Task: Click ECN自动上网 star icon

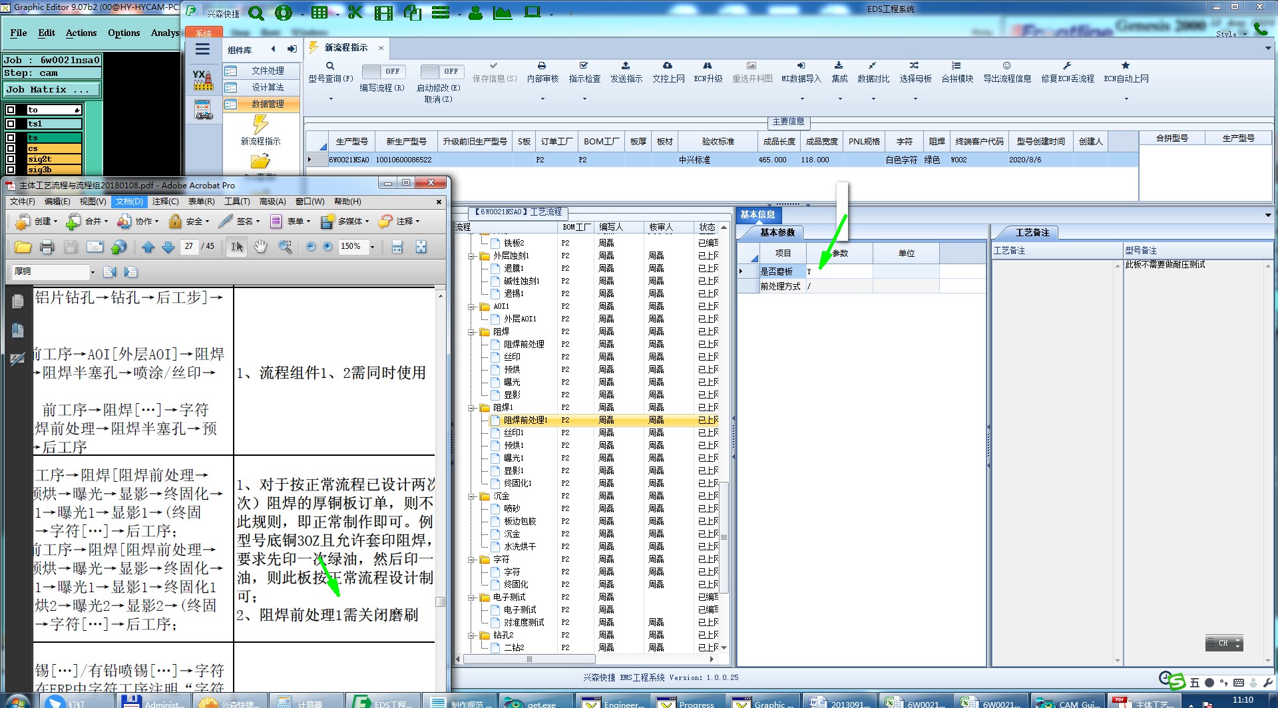Action: click(x=1126, y=66)
